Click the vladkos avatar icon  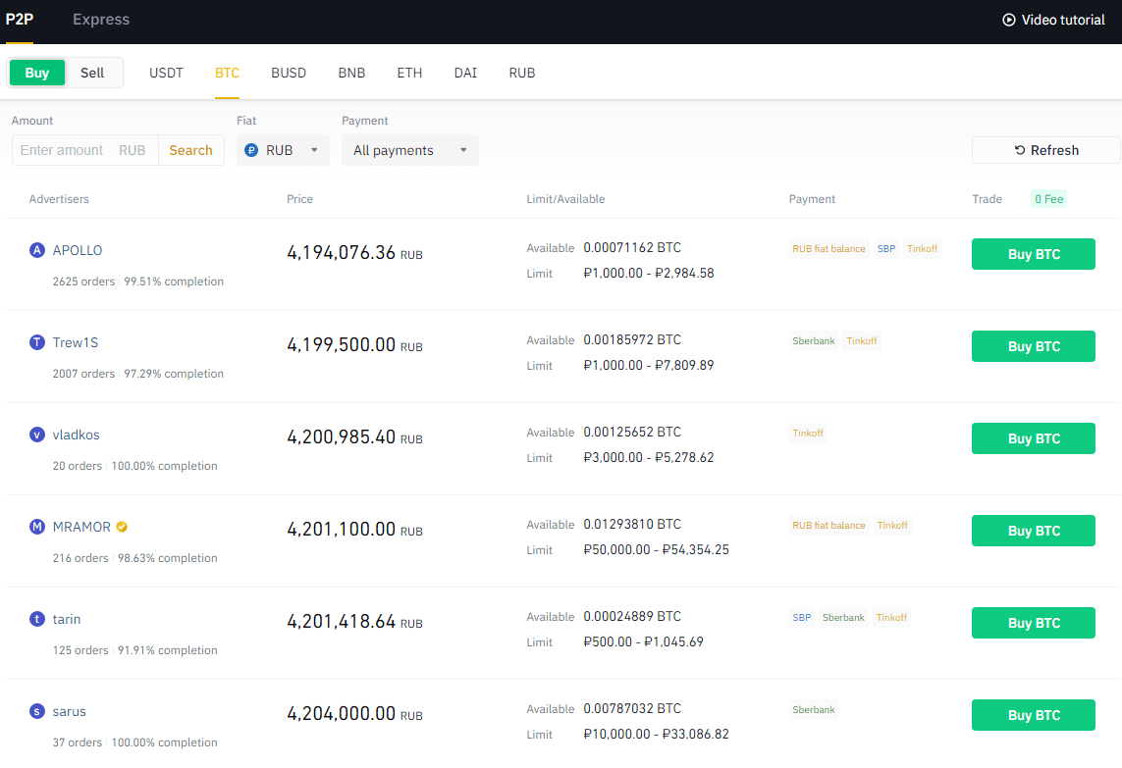pos(37,435)
